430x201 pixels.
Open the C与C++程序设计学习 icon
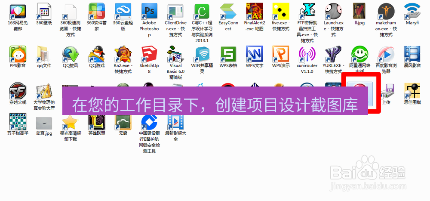(202, 11)
